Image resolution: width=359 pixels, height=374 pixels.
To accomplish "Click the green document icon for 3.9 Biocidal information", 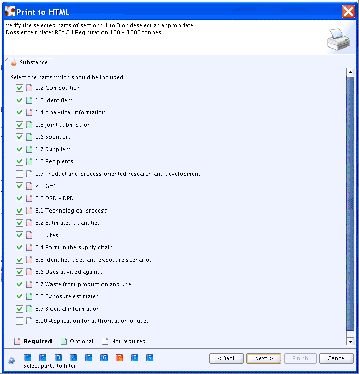I will 29,309.
